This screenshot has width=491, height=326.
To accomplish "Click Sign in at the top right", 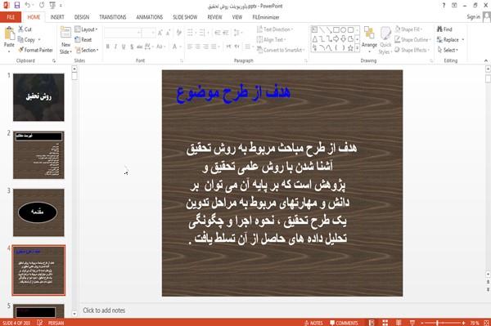I will tap(473, 17).
